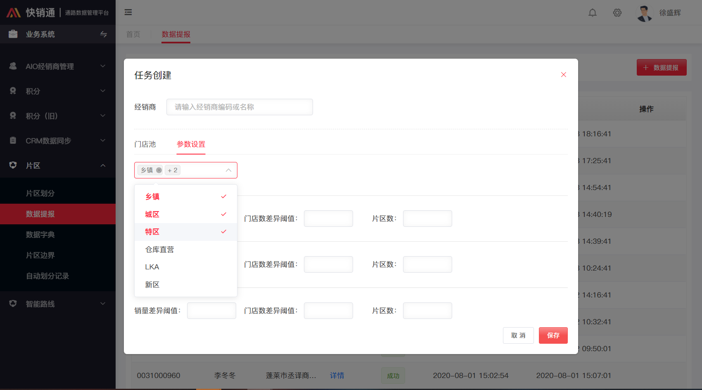Click the +2 collapsed tags indicator

(173, 170)
